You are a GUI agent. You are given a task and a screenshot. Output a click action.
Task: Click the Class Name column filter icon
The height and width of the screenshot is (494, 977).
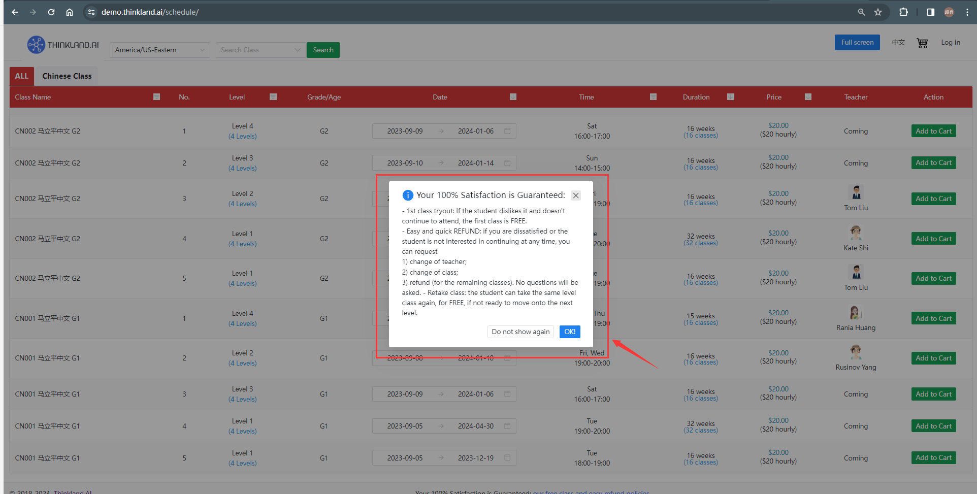pyautogui.click(x=156, y=97)
